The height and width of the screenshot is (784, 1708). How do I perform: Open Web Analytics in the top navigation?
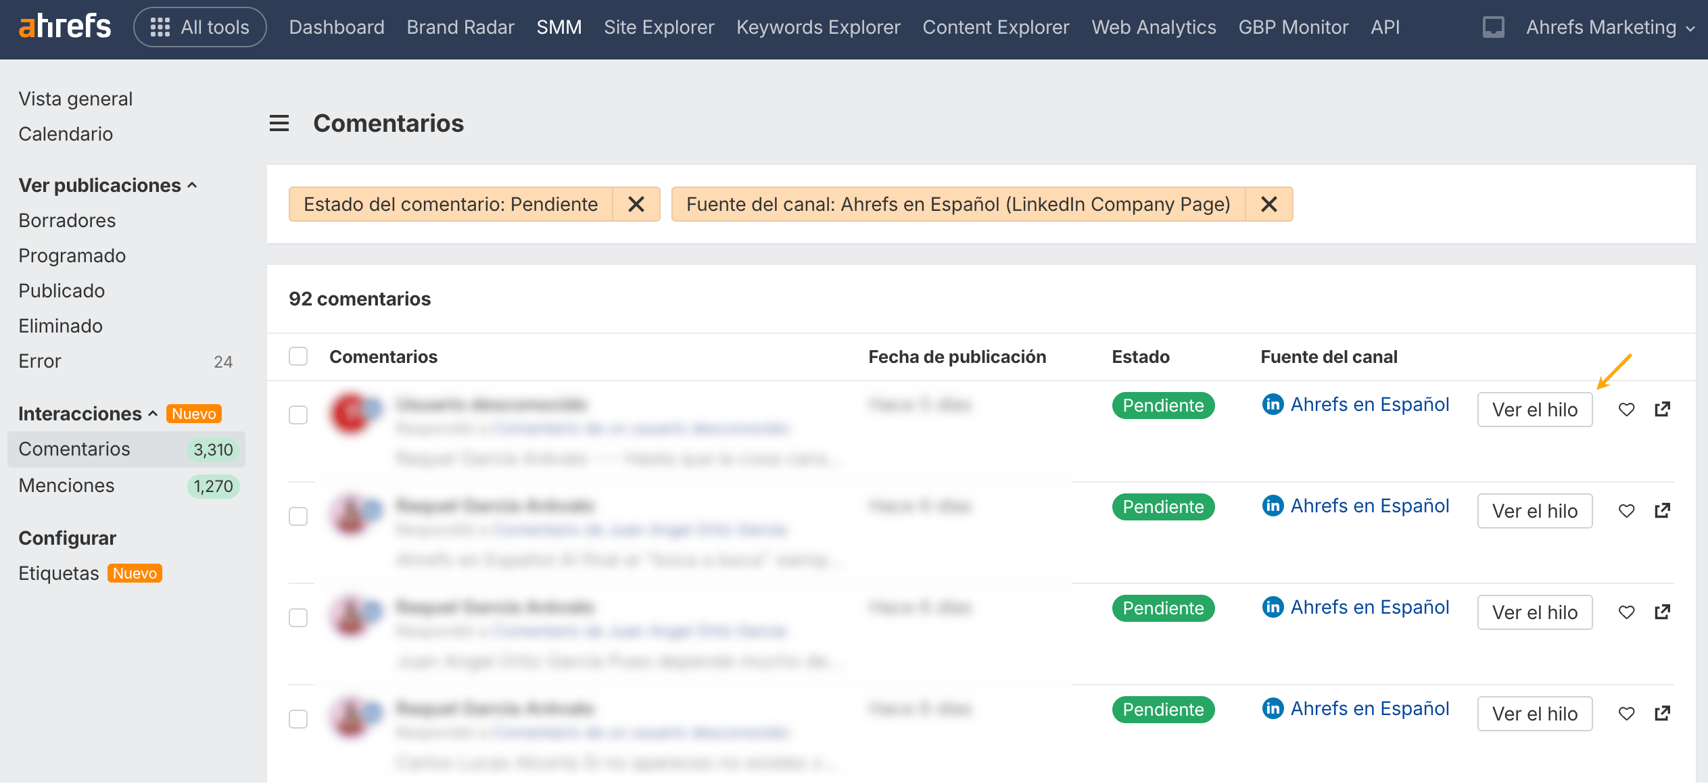pos(1154,27)
